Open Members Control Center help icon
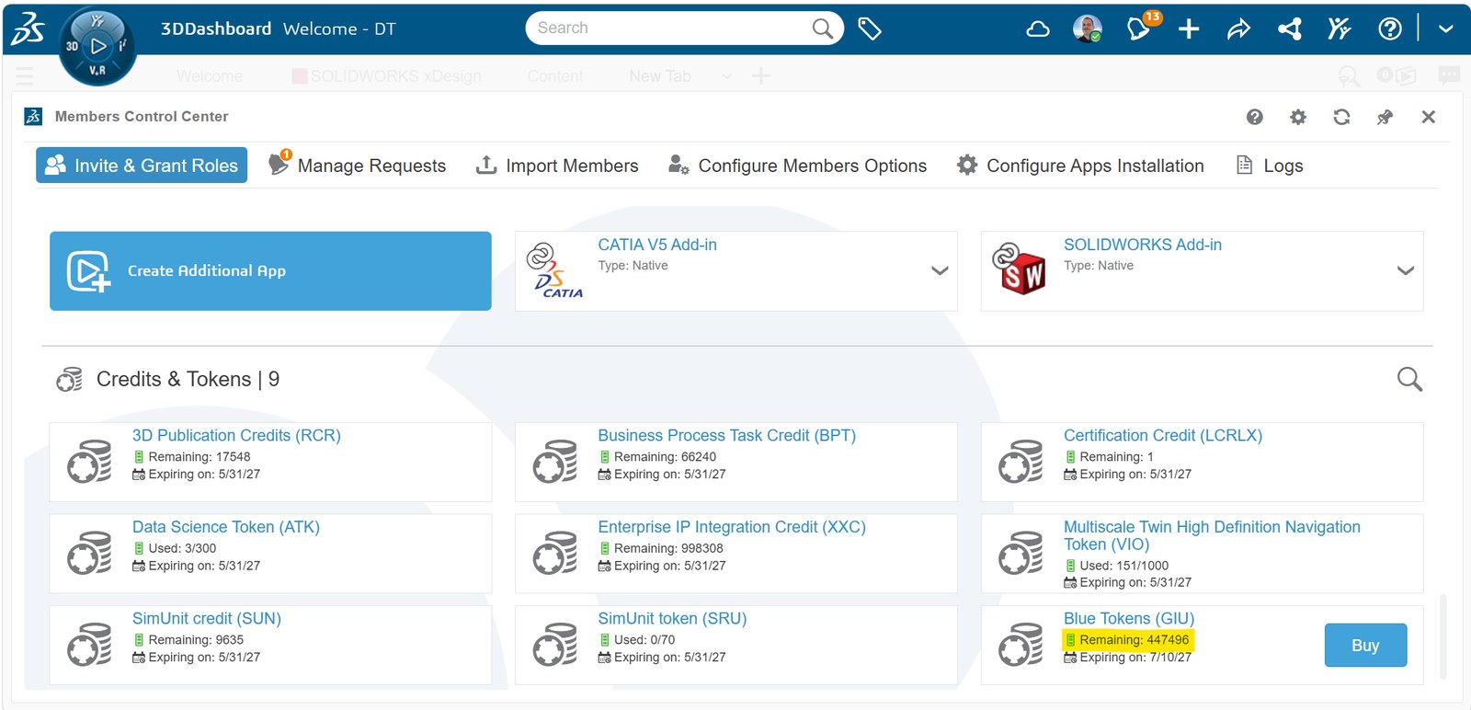 (1254, 117)
